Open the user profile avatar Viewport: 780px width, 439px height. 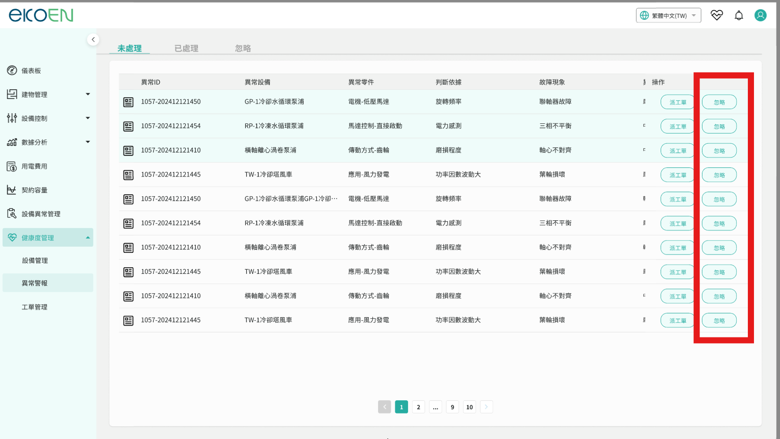point(760,15)
